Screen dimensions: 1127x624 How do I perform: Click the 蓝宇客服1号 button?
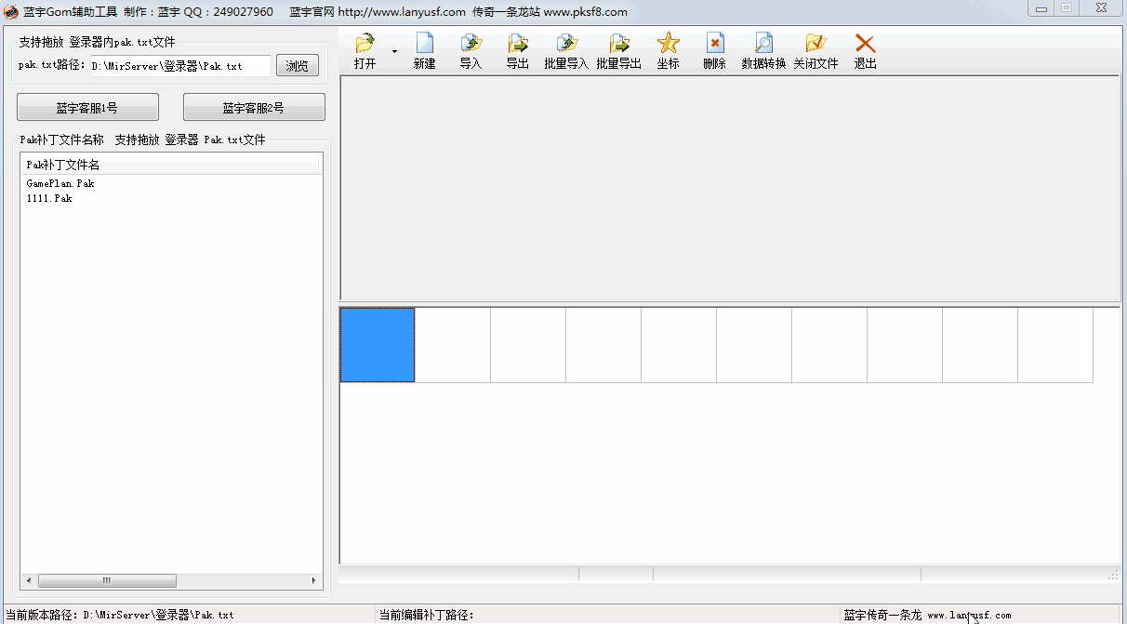click(87, 108)
